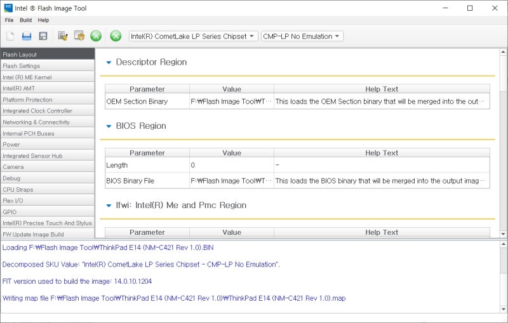Image resolution: width=508 pixels, height=323 pixels.
Task: Select the Platform Protection tab
Action: point(47,100)
